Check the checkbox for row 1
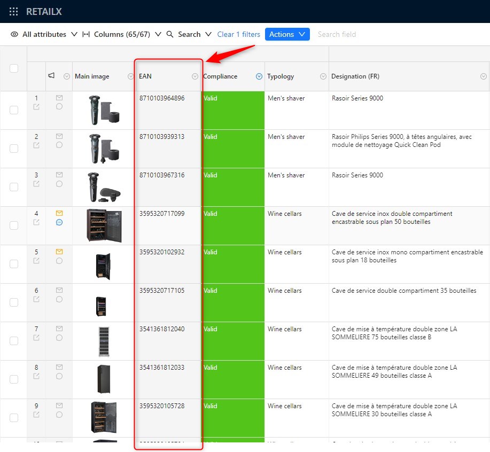Screen dimensions: 490x452 (x=14, y=110)
